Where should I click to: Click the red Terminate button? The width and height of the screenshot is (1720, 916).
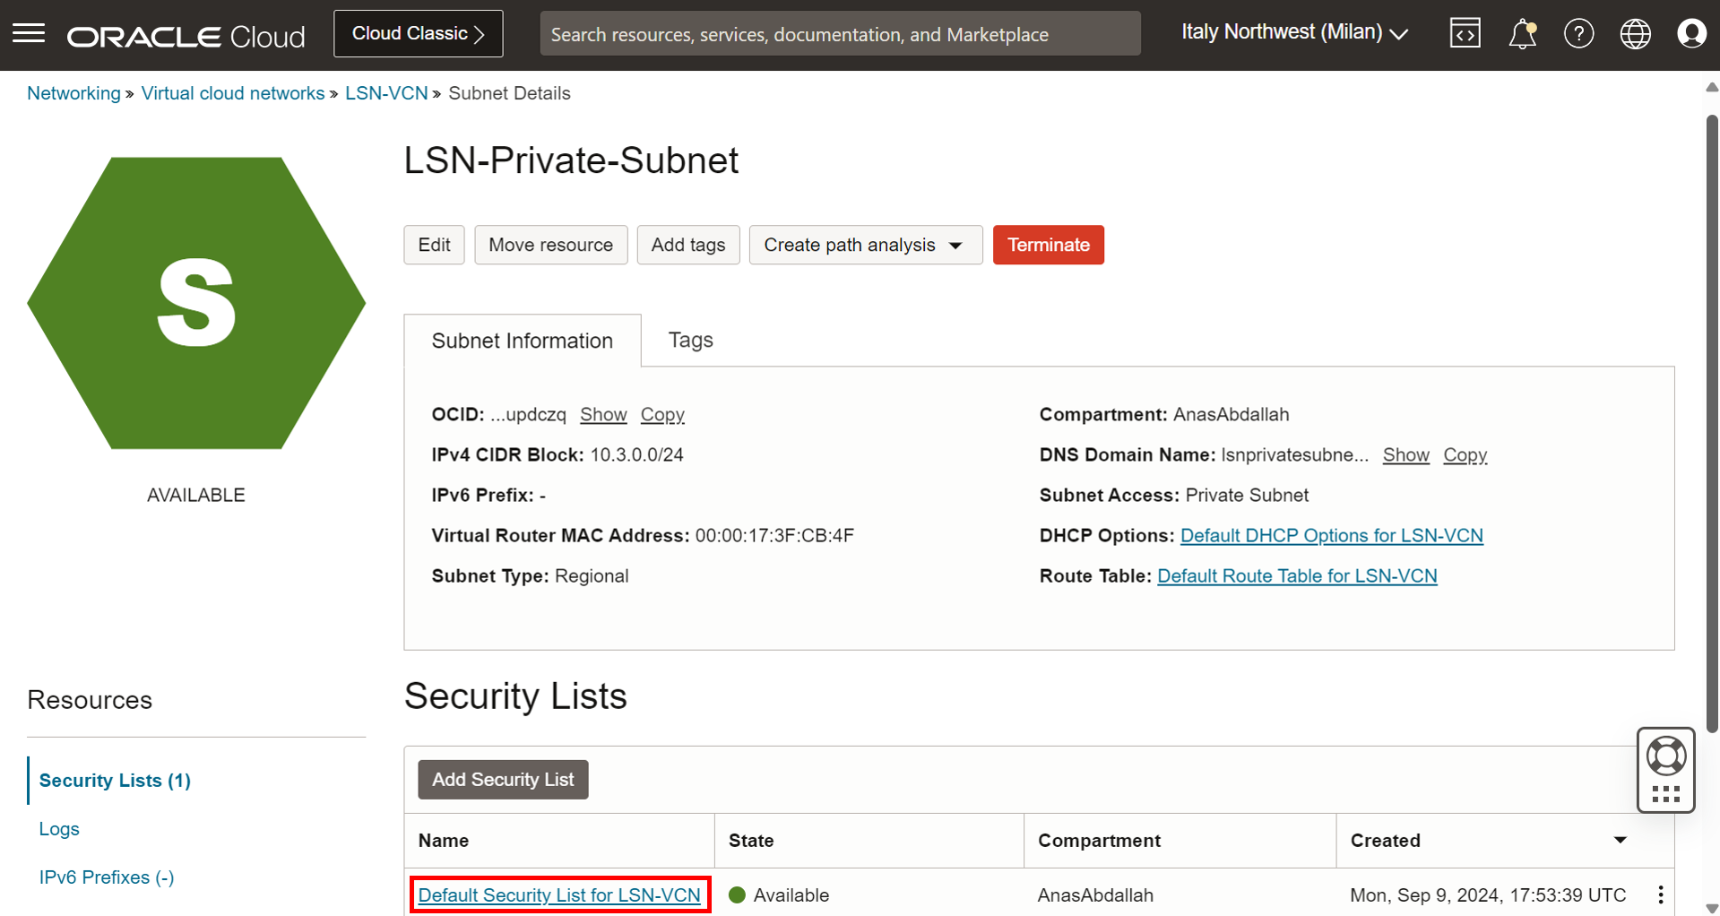coord(1048,245)
